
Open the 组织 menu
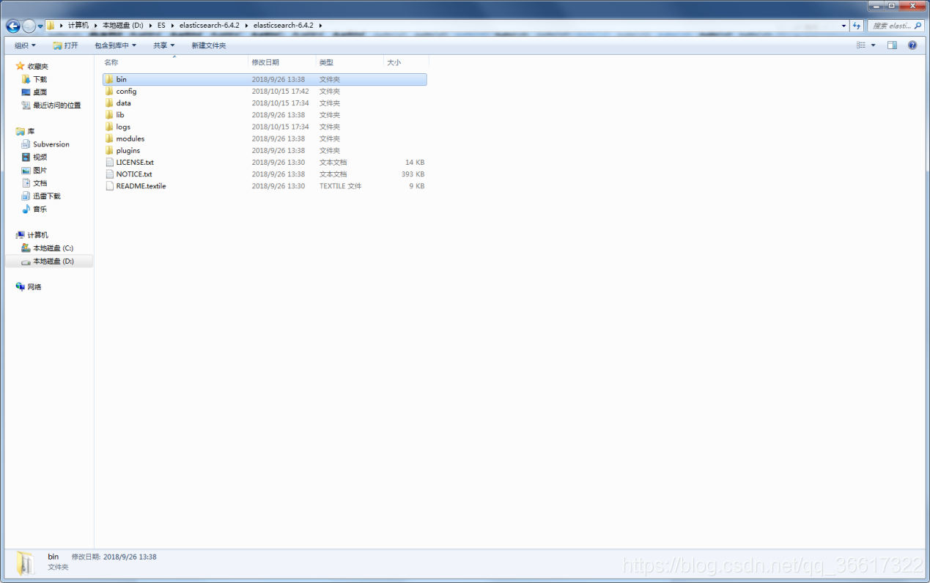pos(25,45)
